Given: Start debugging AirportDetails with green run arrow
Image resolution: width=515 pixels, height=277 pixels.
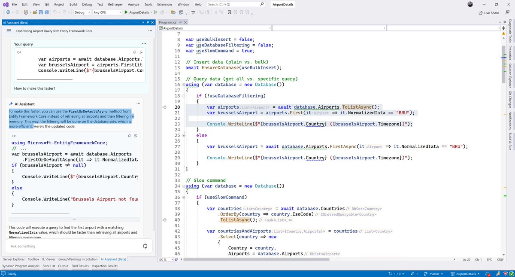Looking at the screenshot, I should [126, 12].
